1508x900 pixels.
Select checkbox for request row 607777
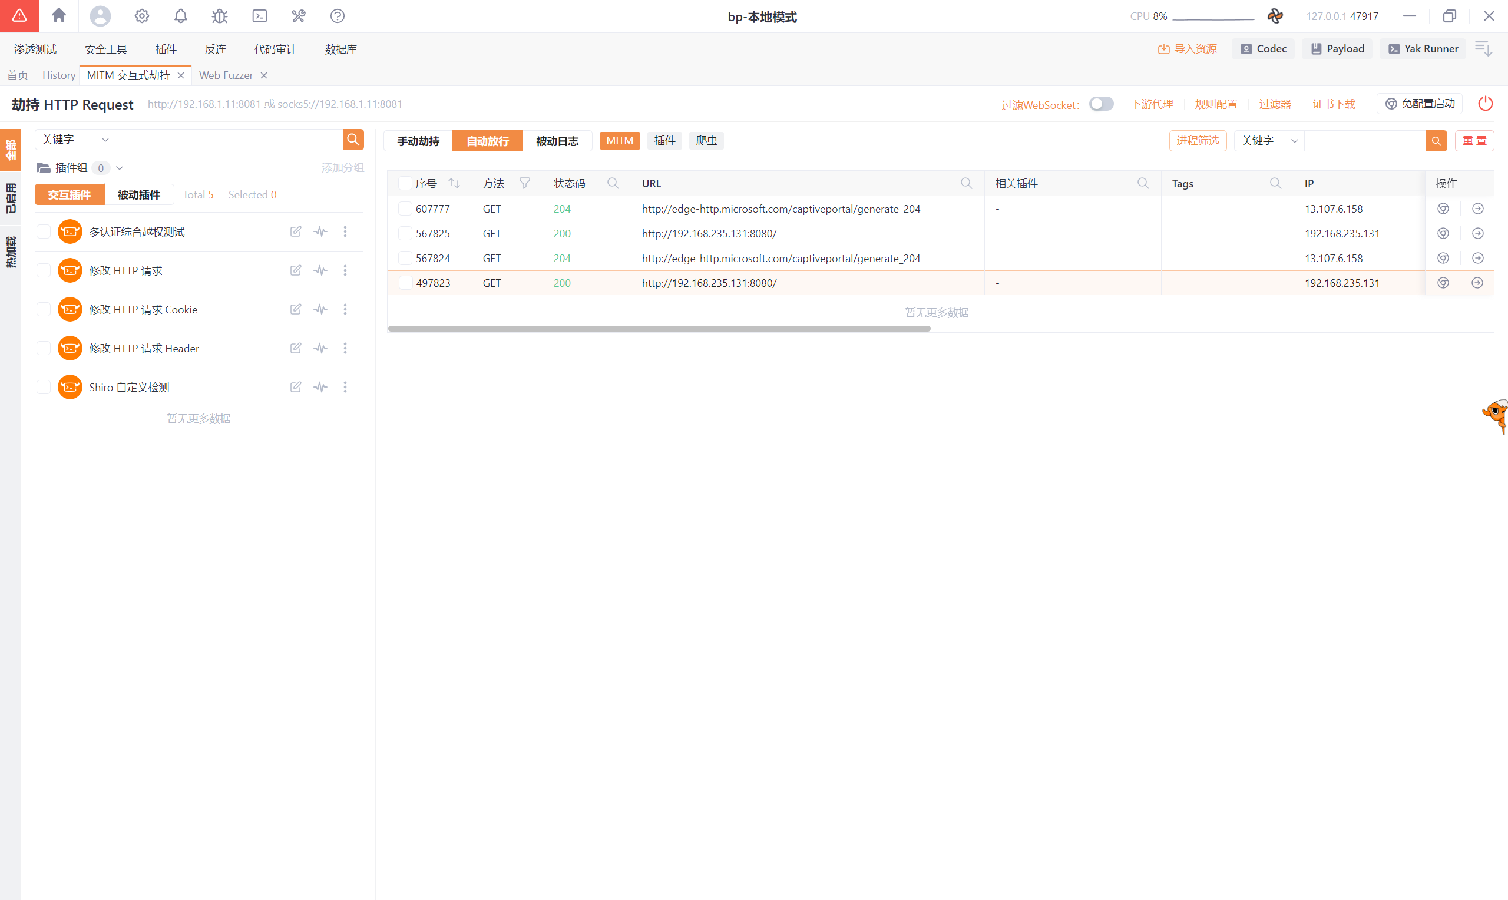pyautogui.click(x=405, y=209)
